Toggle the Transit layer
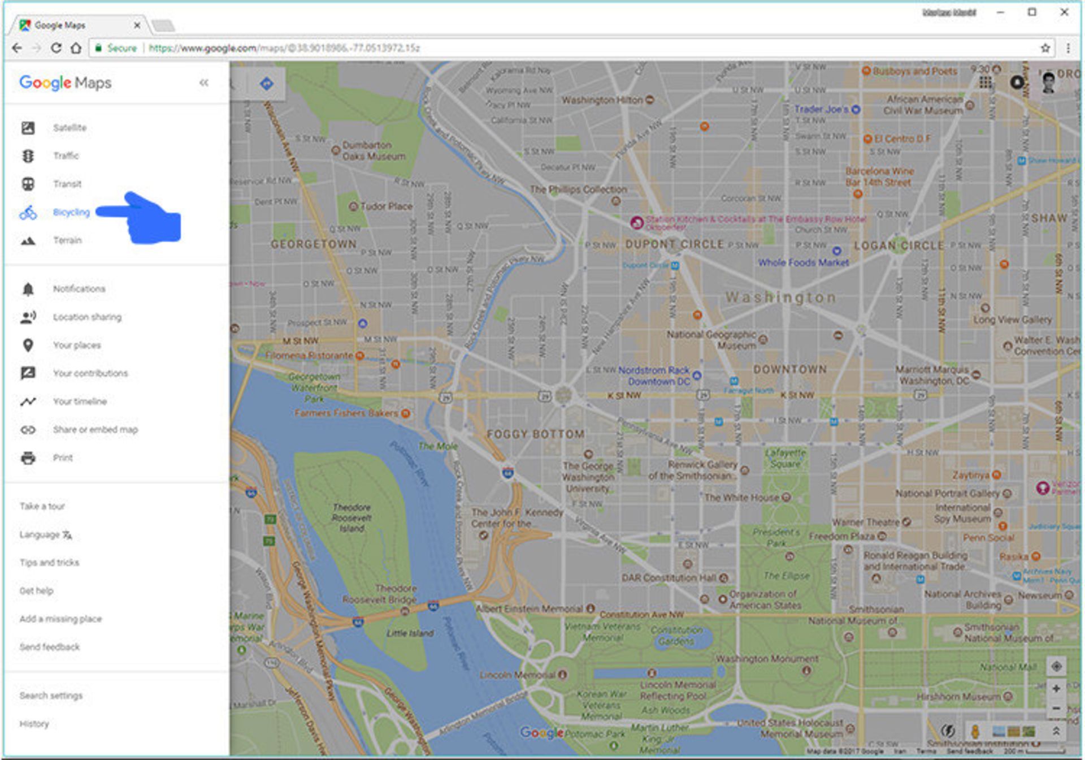Image resolution: width=1085 pixels, height=760 pixels. [x=67, y=184]
